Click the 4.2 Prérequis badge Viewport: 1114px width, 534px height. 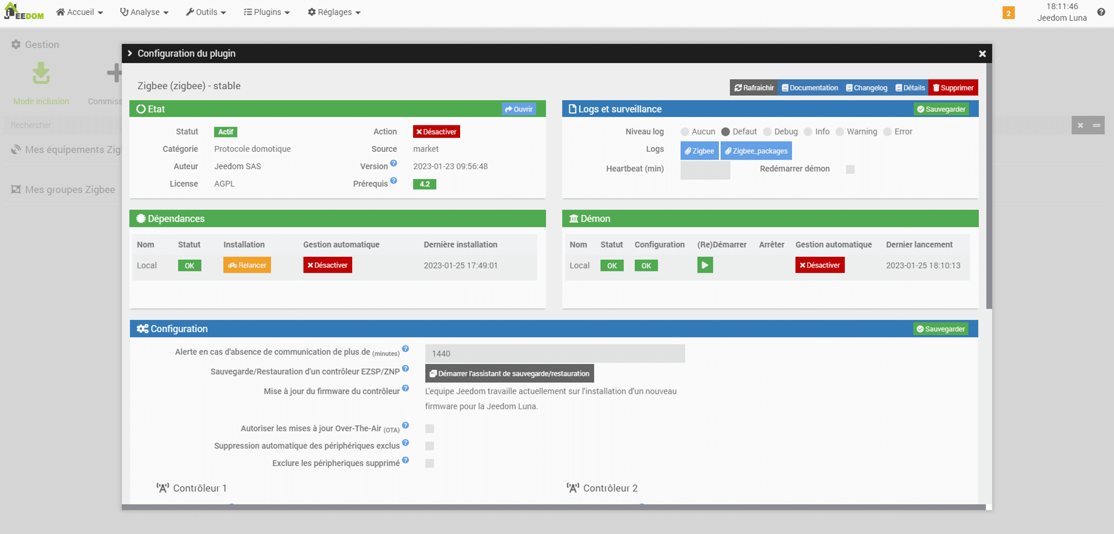pyautogui.click(x=424, y=184)
